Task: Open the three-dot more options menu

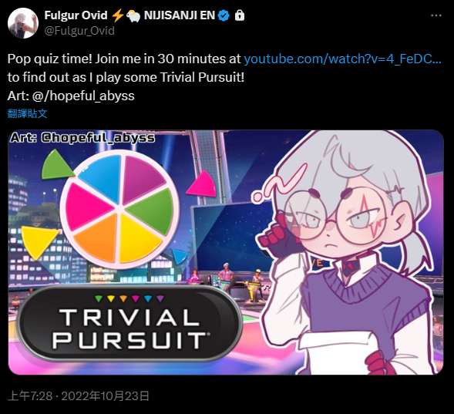Action: pyautogui.click(x=436, y=15)
